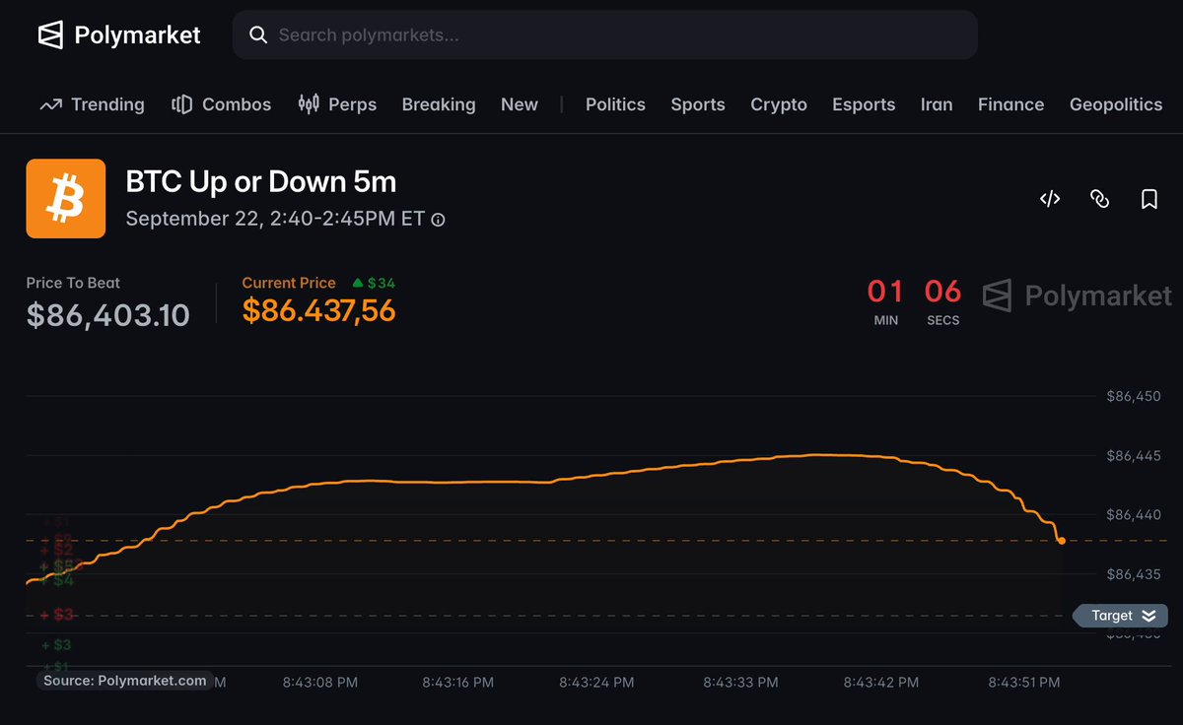Bookmark this BTC market
This screenshot has height=725, width=1183.
pos(1148,199)
